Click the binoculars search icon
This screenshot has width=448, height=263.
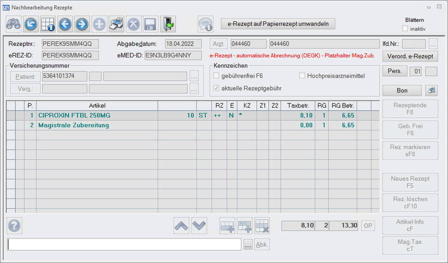14,24
